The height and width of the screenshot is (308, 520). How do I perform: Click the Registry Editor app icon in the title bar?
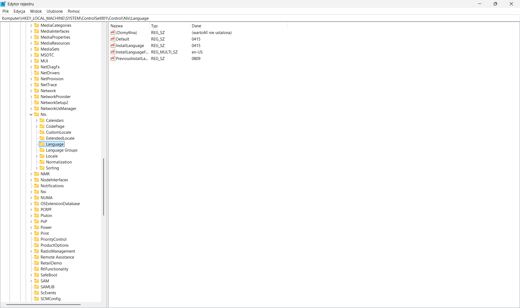[3, 4]
